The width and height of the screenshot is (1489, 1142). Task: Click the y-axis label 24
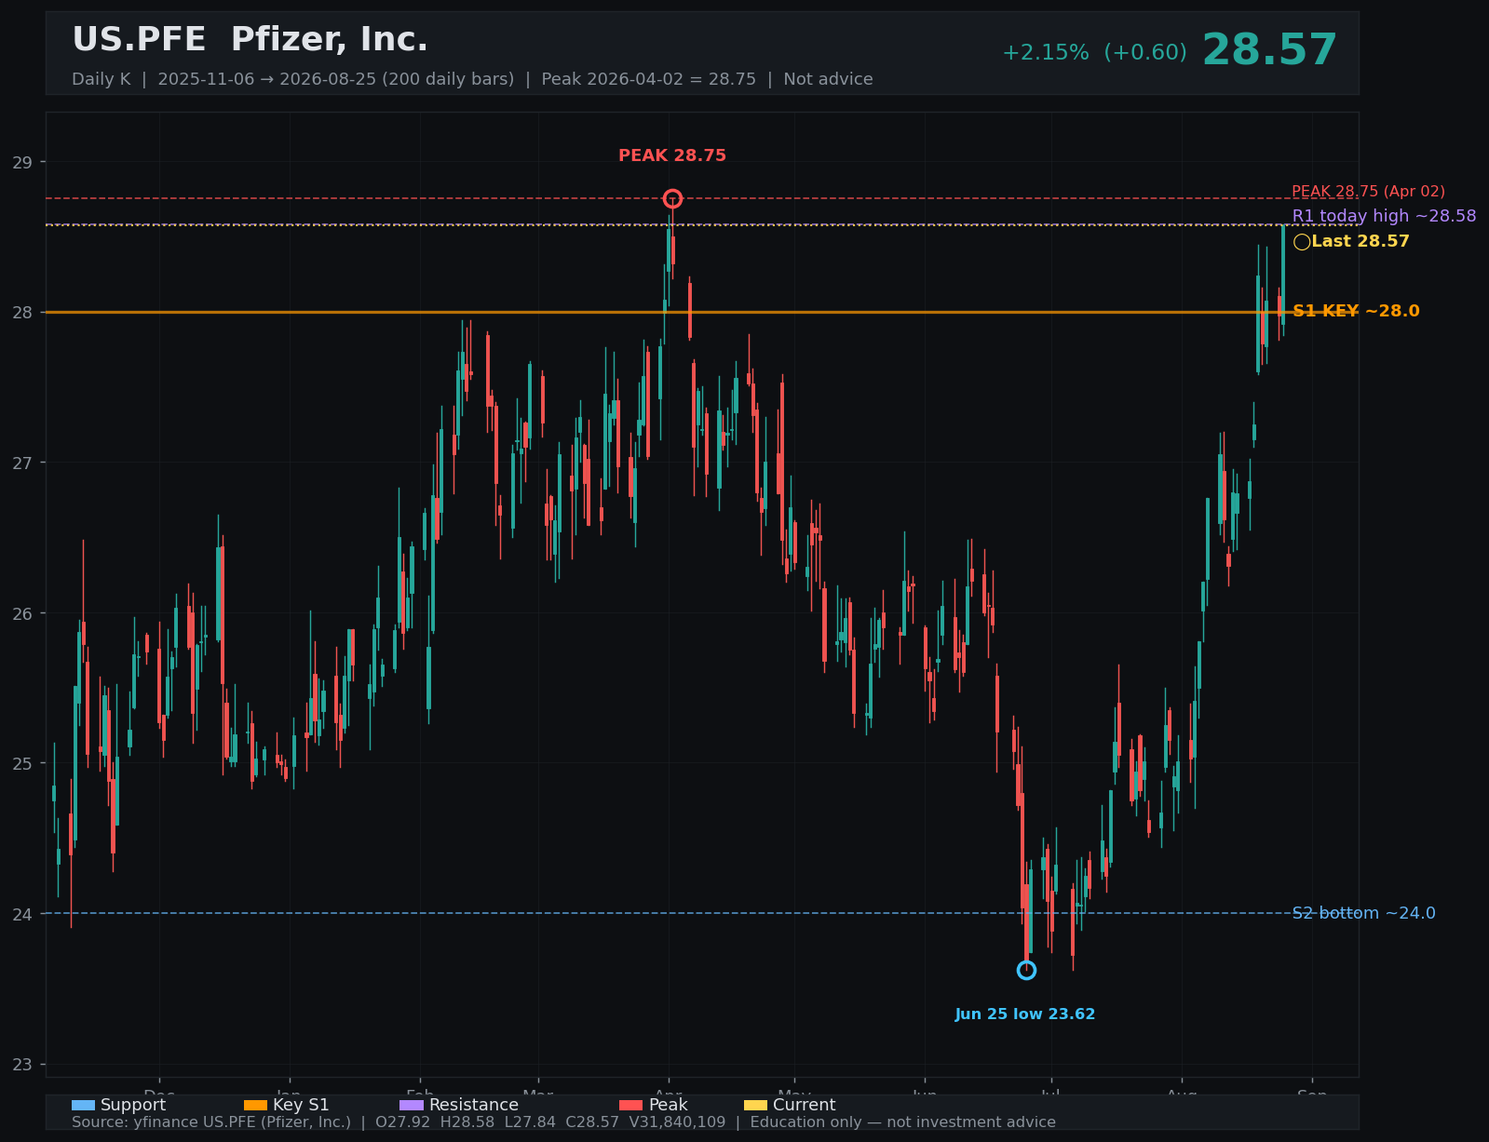22,915
